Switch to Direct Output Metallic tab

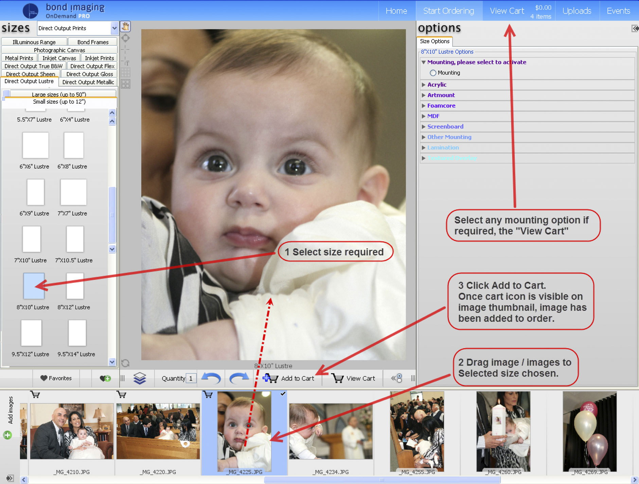tap(88, 82)
